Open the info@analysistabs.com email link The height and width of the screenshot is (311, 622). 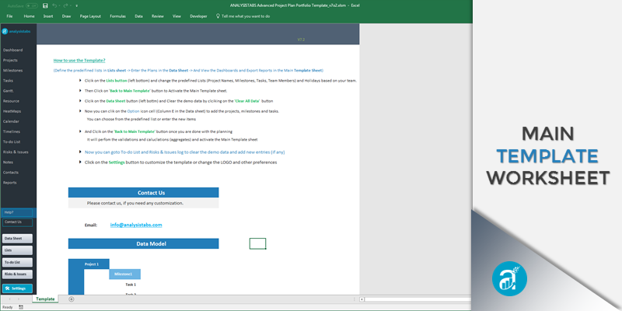click(135, 225)
